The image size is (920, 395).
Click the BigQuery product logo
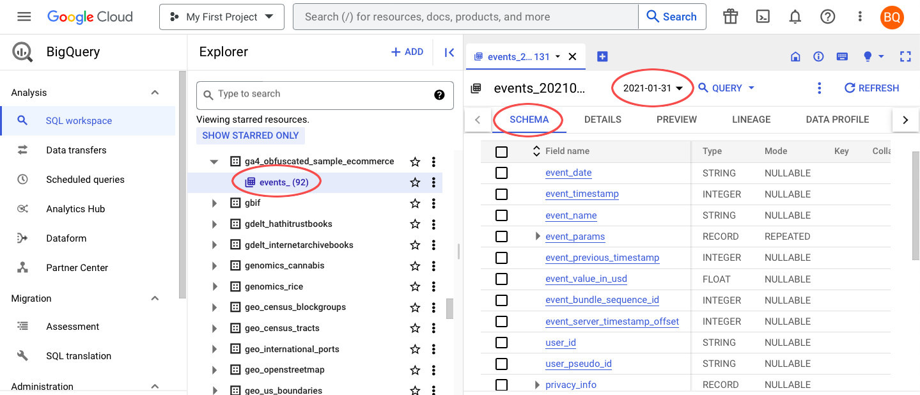pos(23,52)
